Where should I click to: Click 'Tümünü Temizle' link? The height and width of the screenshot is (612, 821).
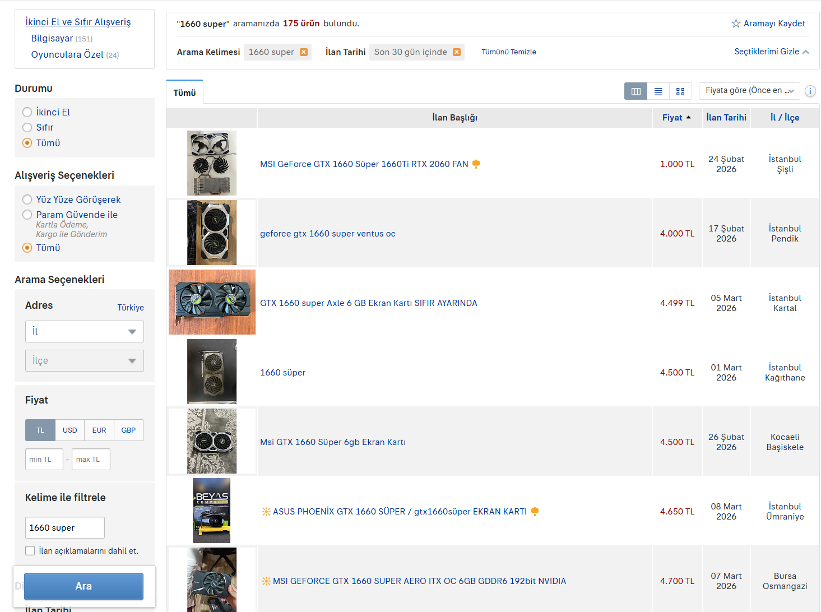[509, 52]
